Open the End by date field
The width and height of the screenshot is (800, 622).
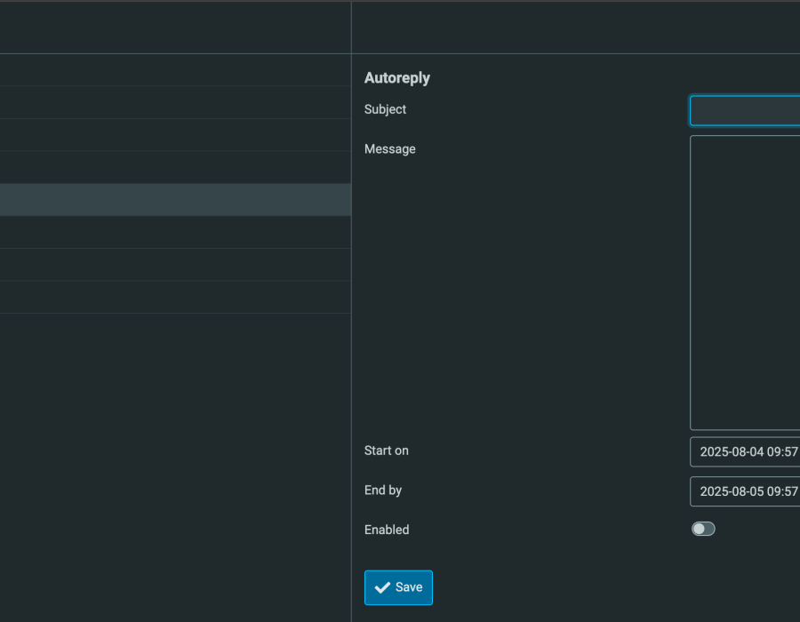(x=745, y=491)
